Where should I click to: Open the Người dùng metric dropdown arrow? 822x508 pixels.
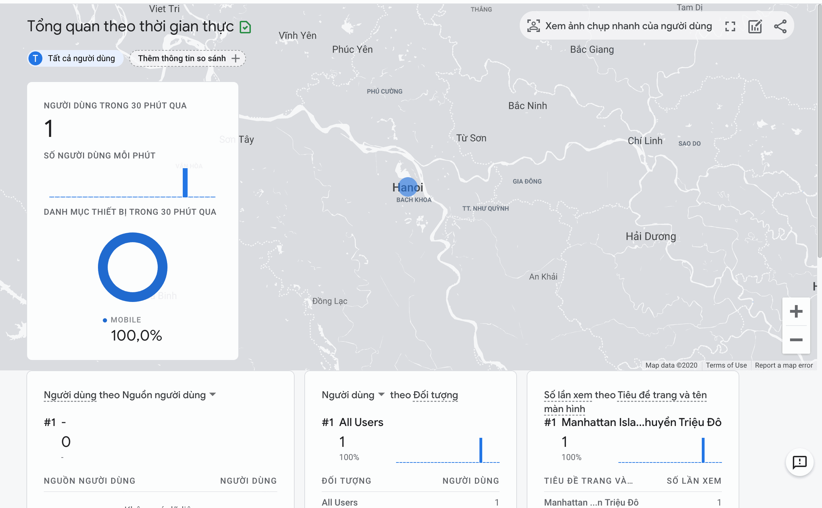click(x=381, y=394)
